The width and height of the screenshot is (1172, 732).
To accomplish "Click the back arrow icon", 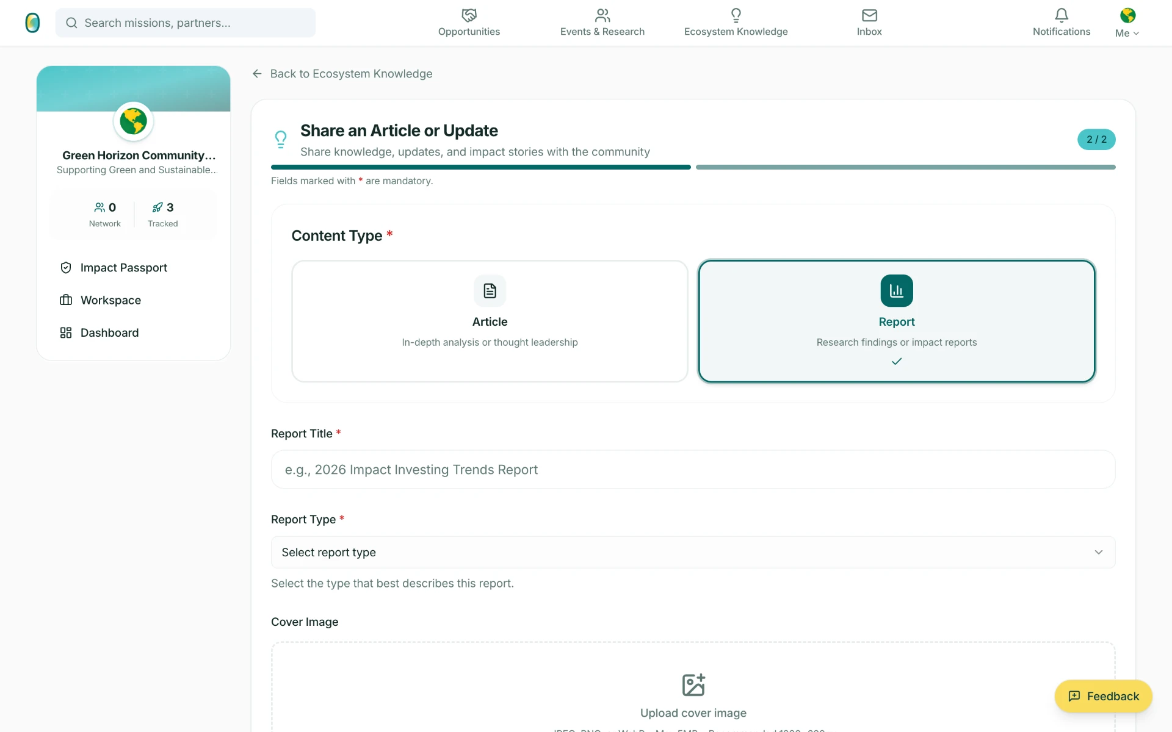I will point(257,74).
